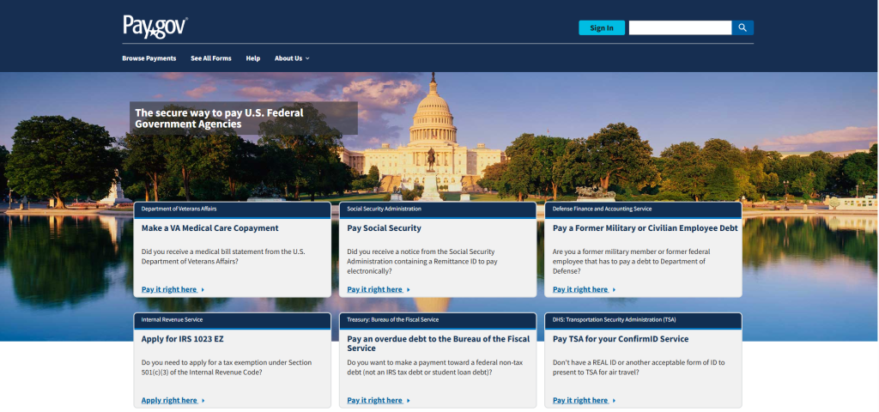Click the Pay.gov logo
Image resolution: width=879 pixels, height=412 pixels.
point(155,27)
